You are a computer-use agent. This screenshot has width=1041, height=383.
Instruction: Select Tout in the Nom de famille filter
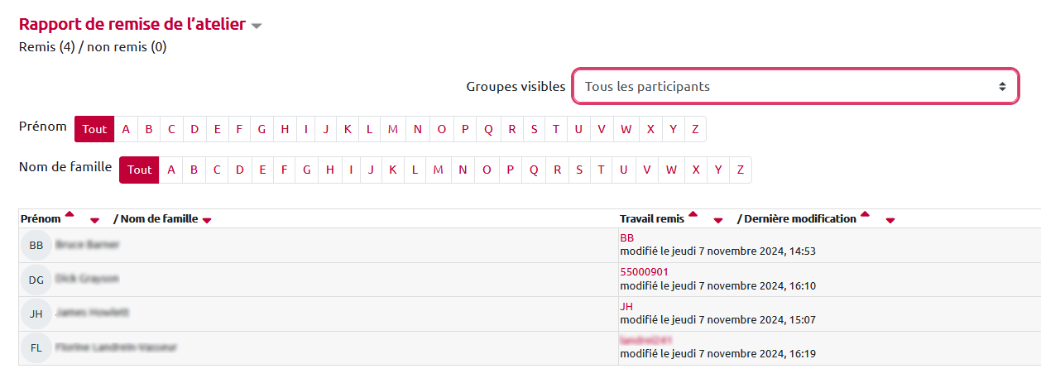click(139, 170)
